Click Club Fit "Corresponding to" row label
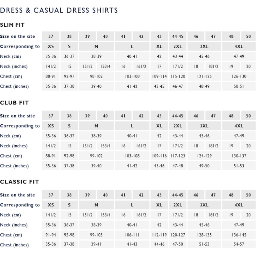Image resolution: width=260 pixels, height=260 pixels. (20, 126)
